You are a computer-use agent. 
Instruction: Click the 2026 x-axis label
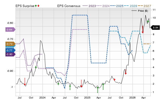tap(133, 97)
